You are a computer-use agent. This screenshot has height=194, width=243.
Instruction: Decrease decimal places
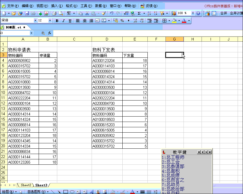click(142, 21)
